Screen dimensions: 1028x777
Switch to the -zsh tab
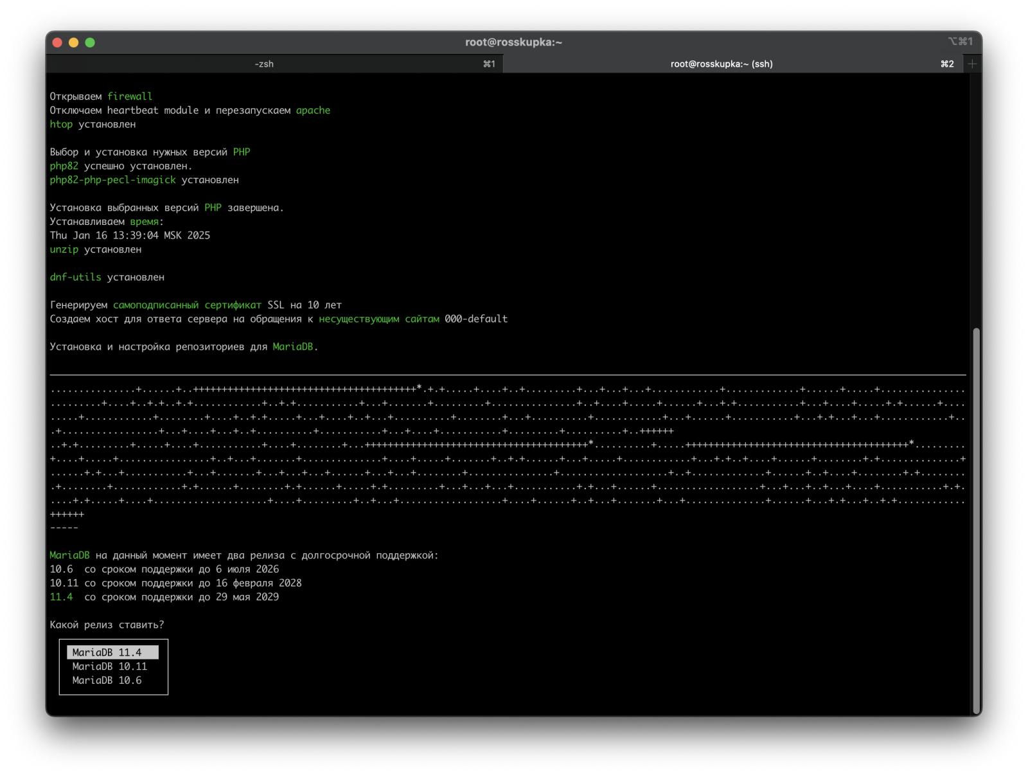[x=274, y=64]
